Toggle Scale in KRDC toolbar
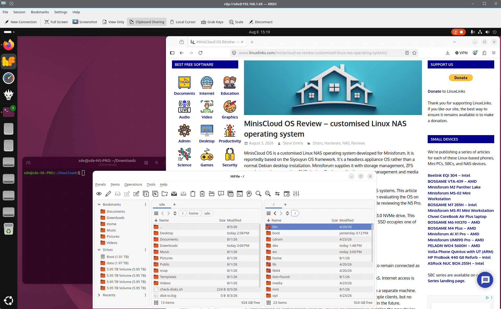This screenshot has height=309, width=501. (x=236, y=22)
